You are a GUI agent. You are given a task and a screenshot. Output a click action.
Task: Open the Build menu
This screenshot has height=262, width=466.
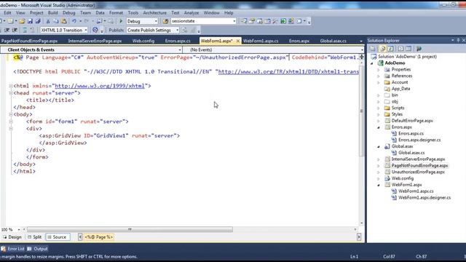click(52, 13)
